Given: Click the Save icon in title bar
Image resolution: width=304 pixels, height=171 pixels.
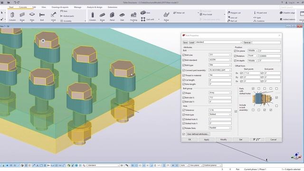Looking at the screenshot, I should tap(2, 2).
